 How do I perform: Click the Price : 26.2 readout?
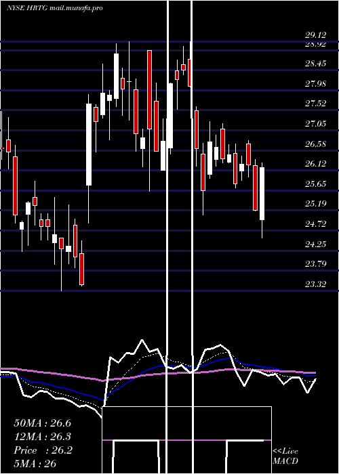(x=43, y=450)
